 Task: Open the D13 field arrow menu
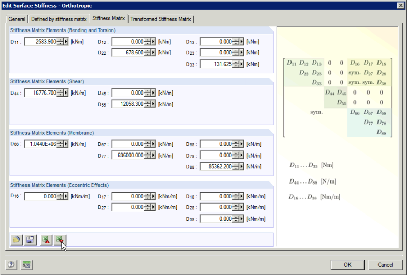241,42
